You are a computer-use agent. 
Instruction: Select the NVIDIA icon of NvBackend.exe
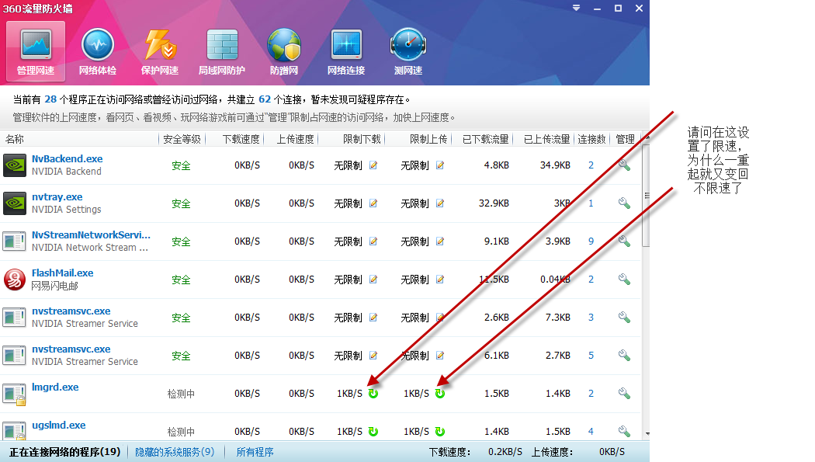pyautogui.click(x=15, y=165)
